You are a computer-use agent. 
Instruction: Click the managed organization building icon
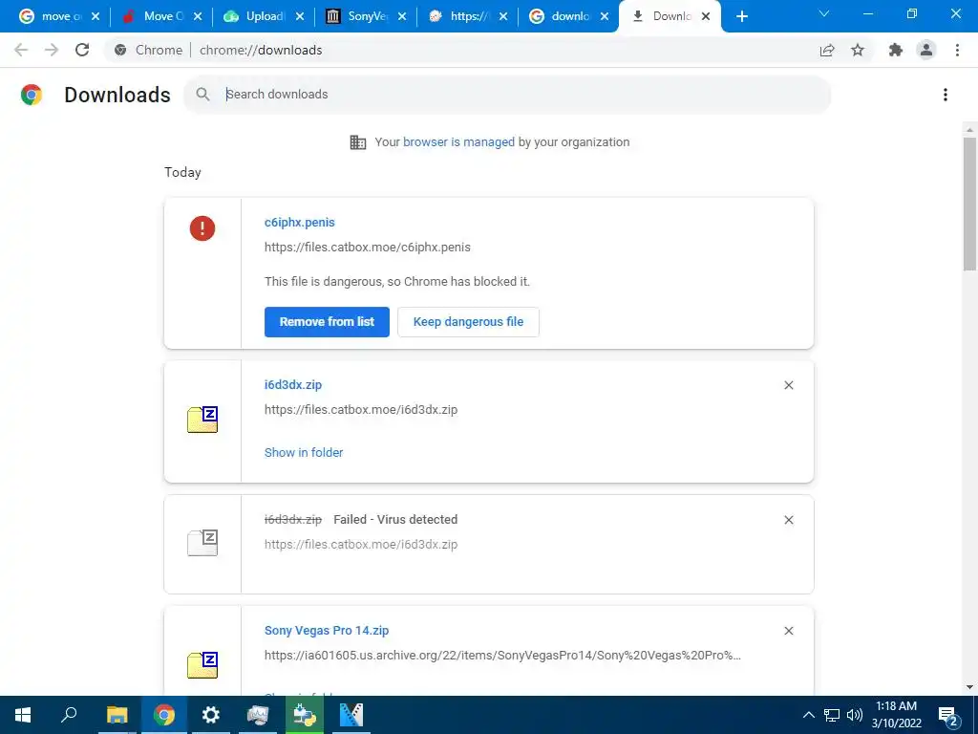coord(358,142)
